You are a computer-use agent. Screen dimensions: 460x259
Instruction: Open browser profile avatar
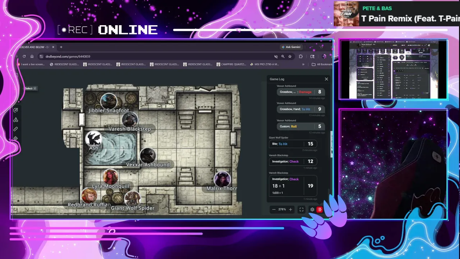(x=324, y=56)
